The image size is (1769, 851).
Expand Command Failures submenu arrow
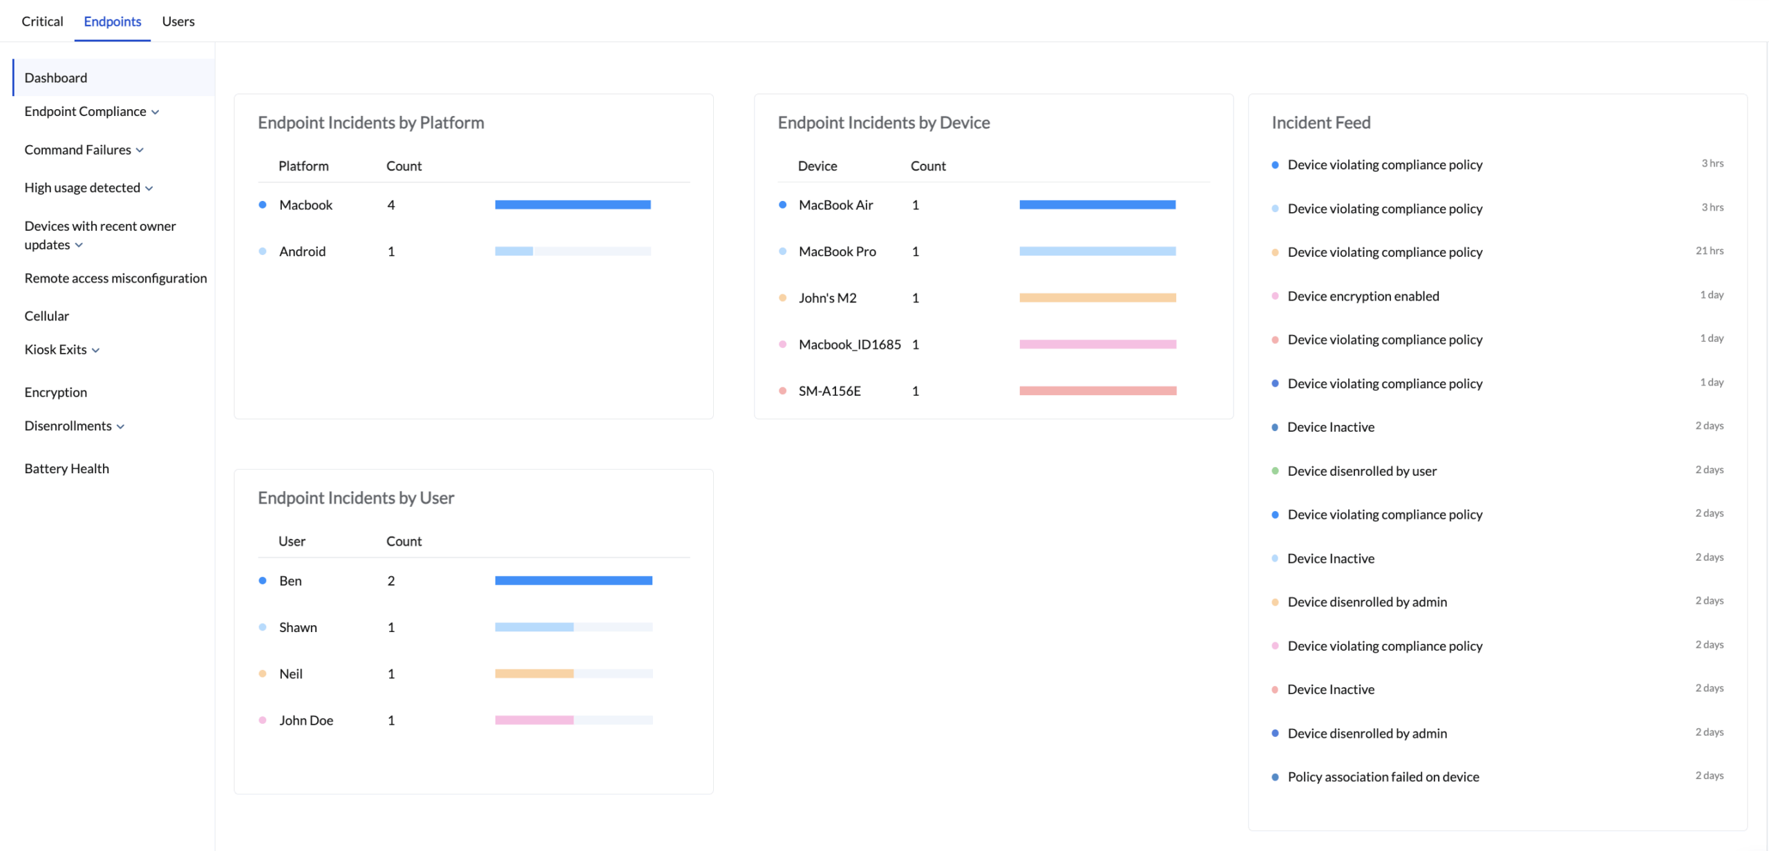tap(140, 151)
